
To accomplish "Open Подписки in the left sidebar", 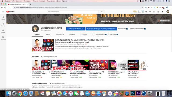I will point(3,31).
